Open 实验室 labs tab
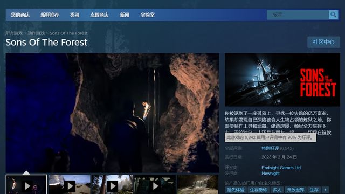Viewport: 345px width, 194px height. pos(147,15)
